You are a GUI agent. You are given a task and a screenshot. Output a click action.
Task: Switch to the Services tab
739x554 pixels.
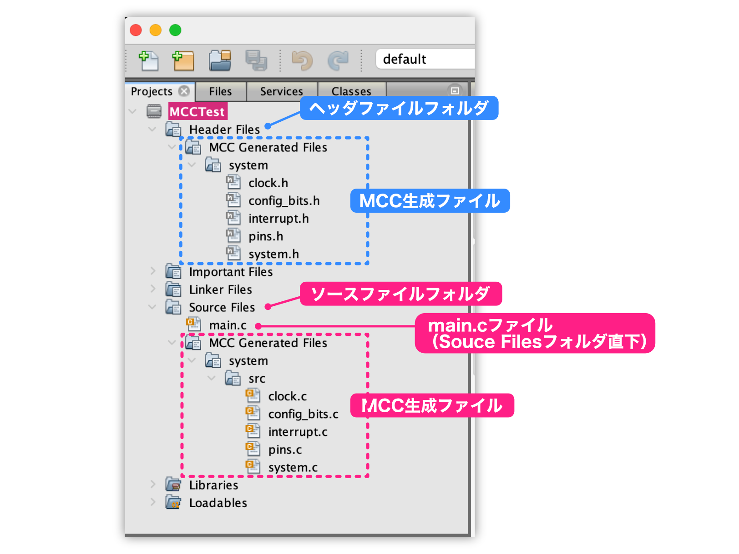click(281, 91)
